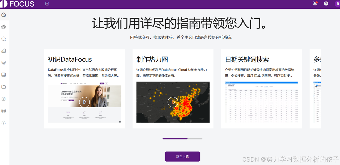Screen dimensions: 340x165
Task: Open the robot assistant sidebar icon
Action: pyautogui.click(x=3, y=27)
